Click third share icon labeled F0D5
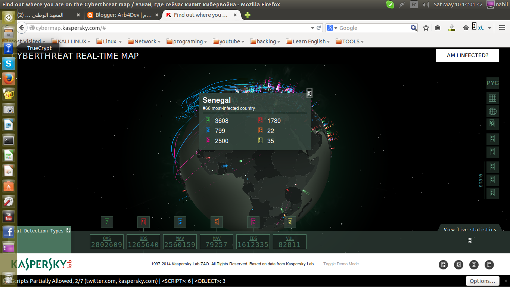 pyautogui.click(x=492, y=193)
